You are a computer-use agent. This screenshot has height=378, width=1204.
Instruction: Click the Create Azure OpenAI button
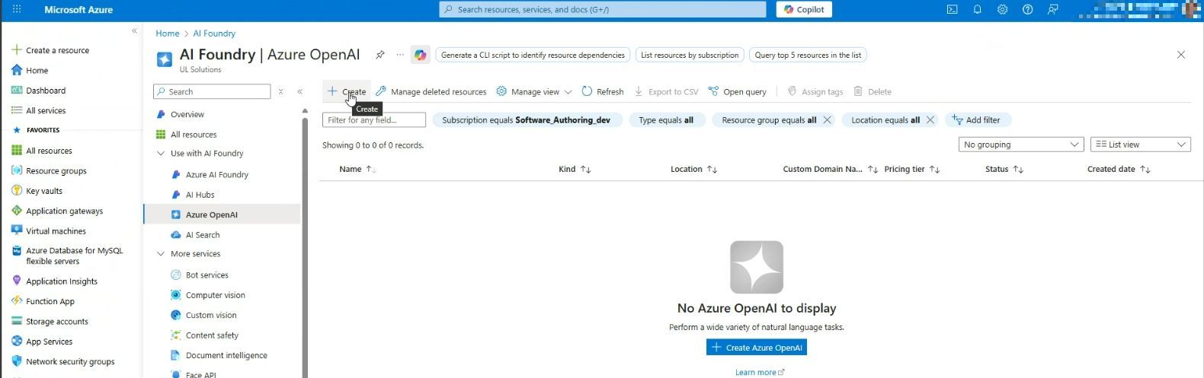[x=756, y=348]
